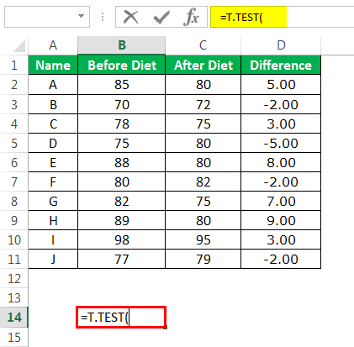The width and height of the screenshot is (354, 347).
Task: Select the column B header
Action: point(121,45)
